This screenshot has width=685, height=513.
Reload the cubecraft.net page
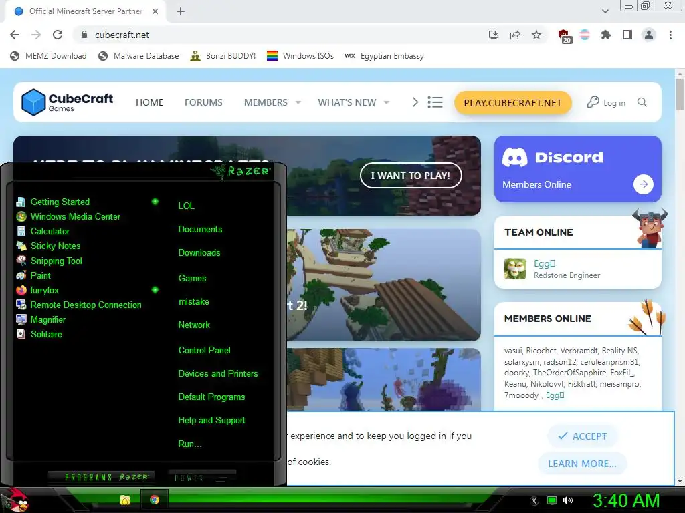coord(58,35)
